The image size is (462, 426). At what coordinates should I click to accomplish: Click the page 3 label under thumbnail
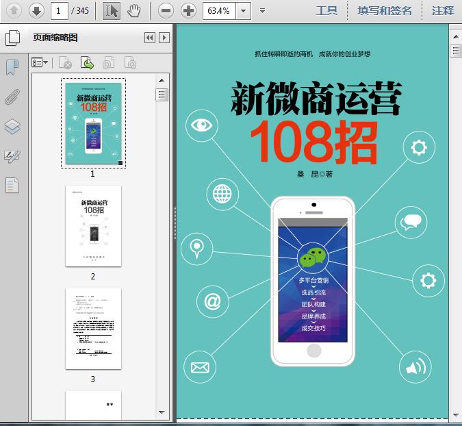tap(93, 379)
